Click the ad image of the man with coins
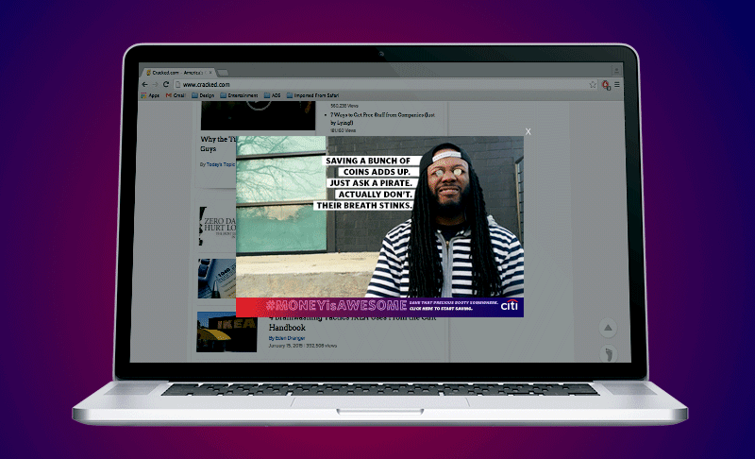This screenshot has width=755, height=459. tap(379, 216)
